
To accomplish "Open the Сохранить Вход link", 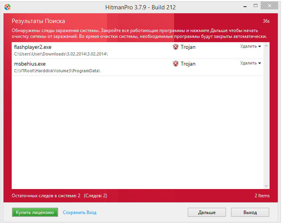I will coord(79,212).
